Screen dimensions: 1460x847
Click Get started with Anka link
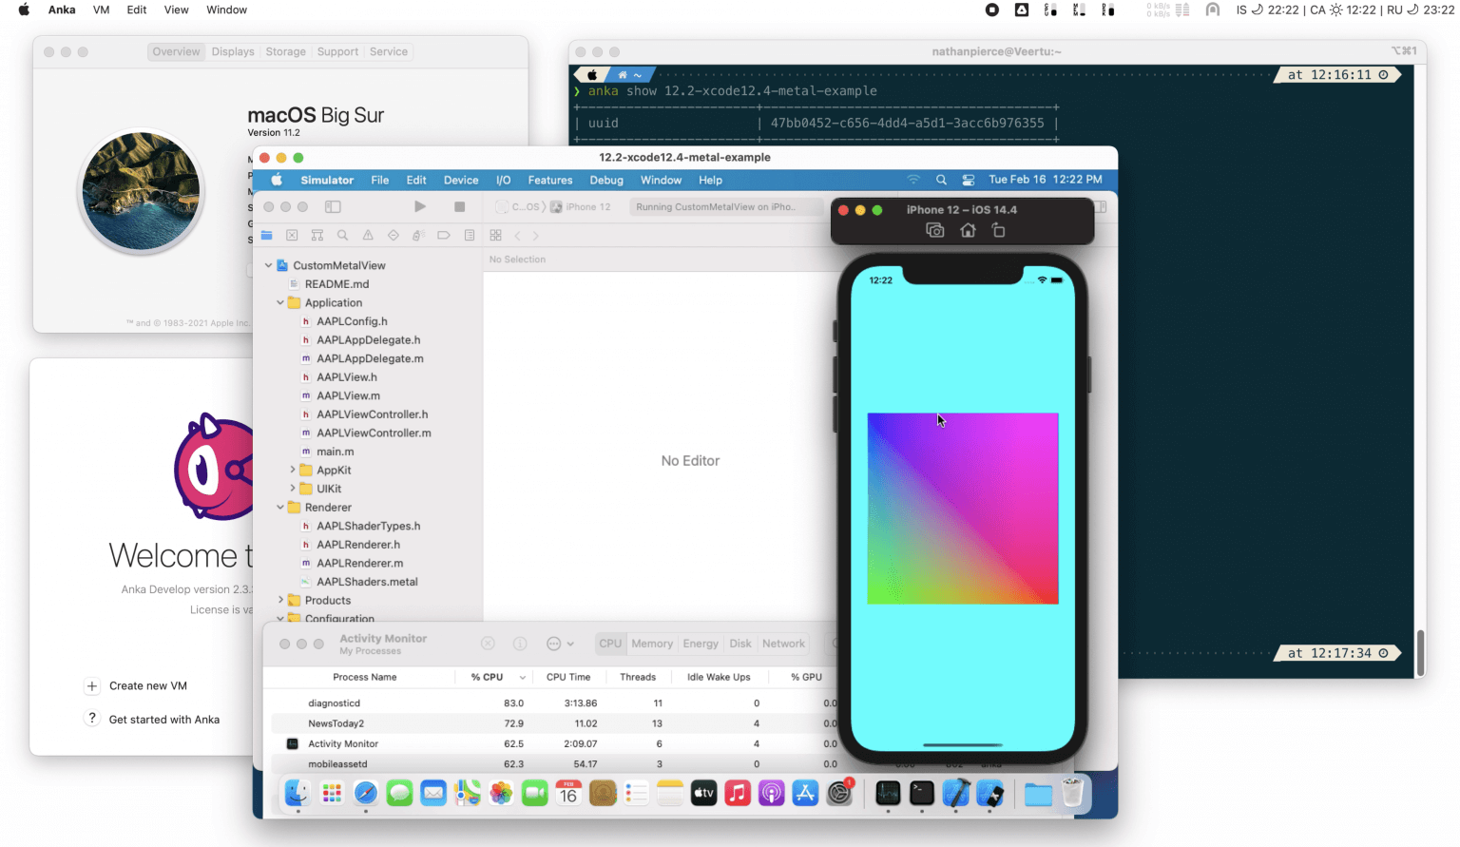pos(153,720)
